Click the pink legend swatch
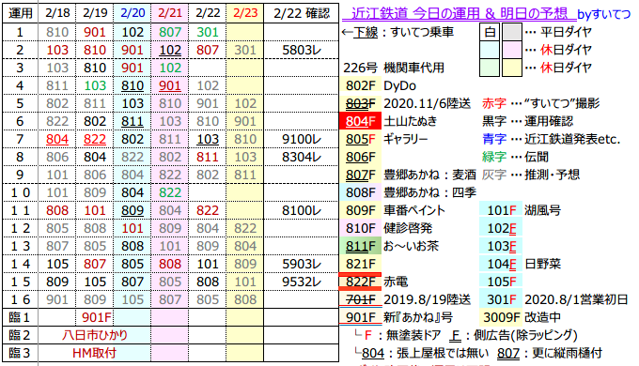This screenshot has width=639, height=366. 512,50
